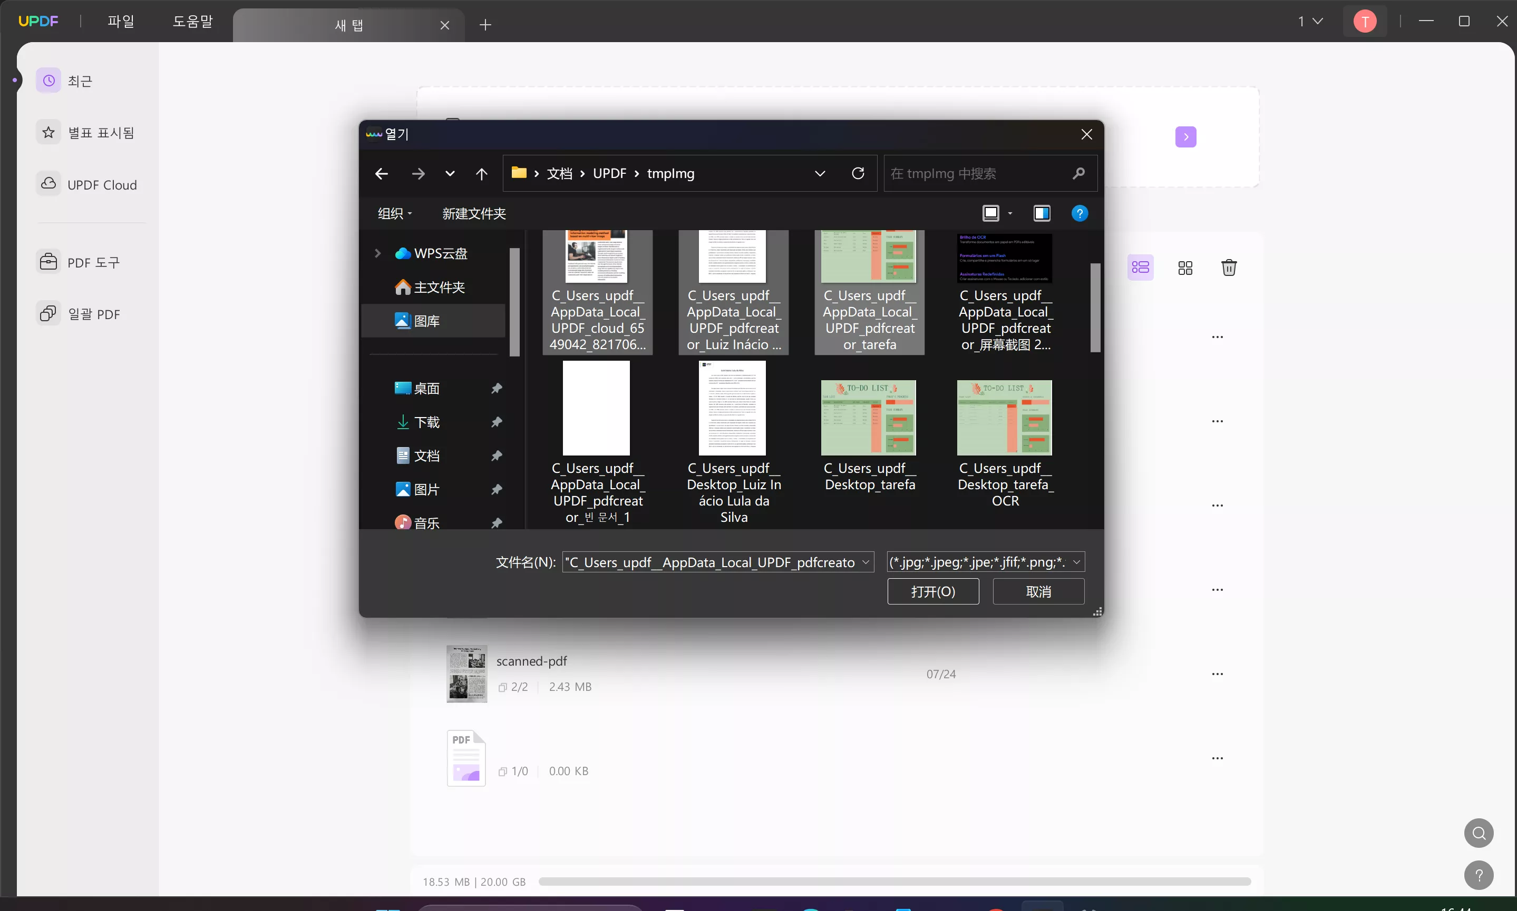
Task: Click 打开(O) to open selected file
Action: [x=933, y=592]
